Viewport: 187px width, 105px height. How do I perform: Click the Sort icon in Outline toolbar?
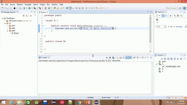[x=168, y=59]
